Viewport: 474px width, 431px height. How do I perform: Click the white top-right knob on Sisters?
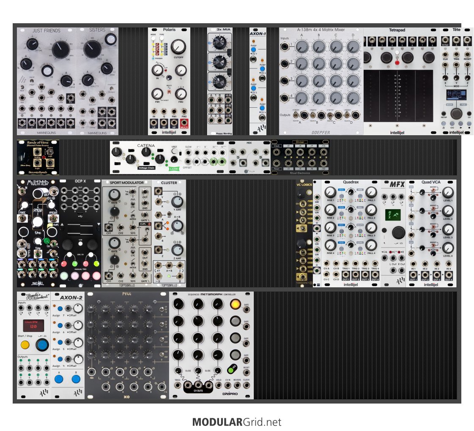tap(110, 39)
